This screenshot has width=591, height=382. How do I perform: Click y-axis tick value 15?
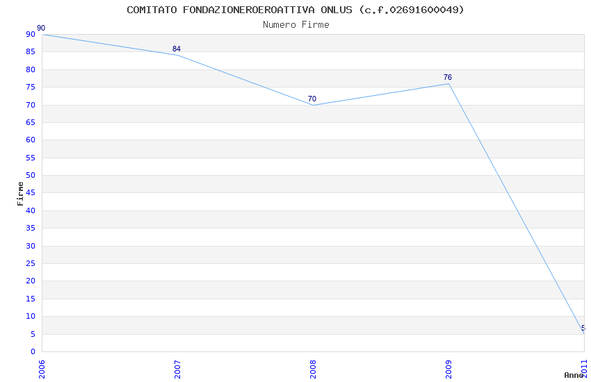(x=31, y=299)
